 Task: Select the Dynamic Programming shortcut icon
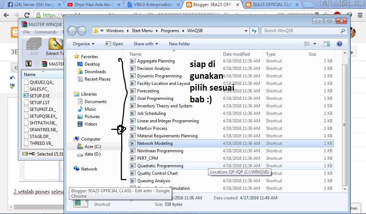tap(133, 76)
